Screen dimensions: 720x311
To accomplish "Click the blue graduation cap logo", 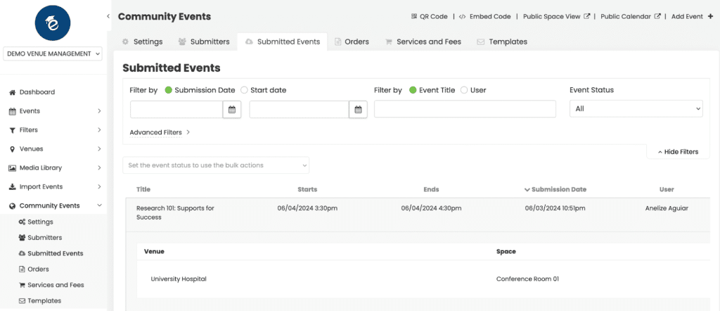I will (x=53, y=22).
